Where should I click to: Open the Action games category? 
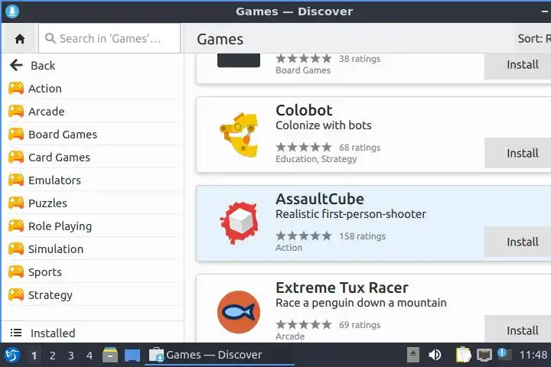(93, 89)
